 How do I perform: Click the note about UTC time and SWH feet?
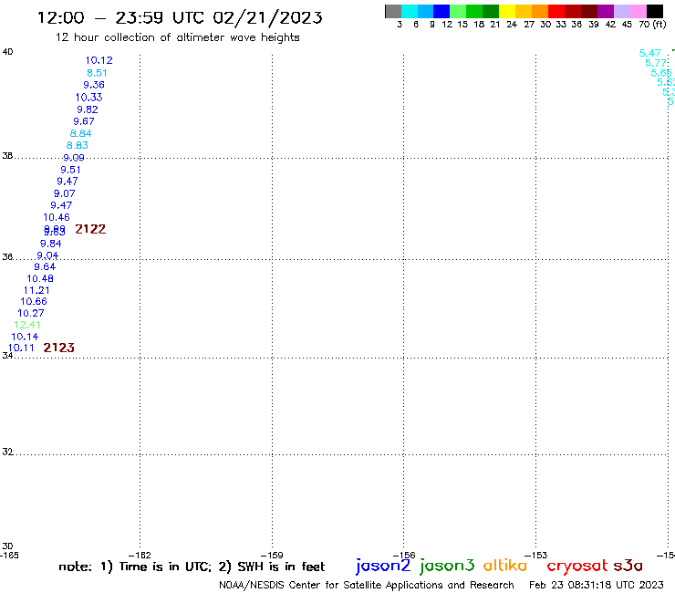pos(192,567)
